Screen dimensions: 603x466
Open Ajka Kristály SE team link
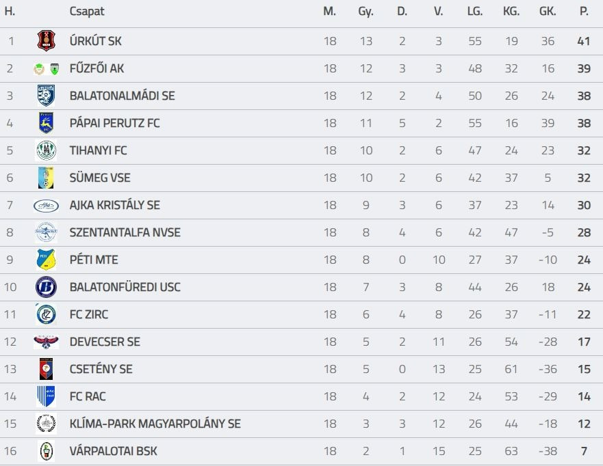[115, 205]
